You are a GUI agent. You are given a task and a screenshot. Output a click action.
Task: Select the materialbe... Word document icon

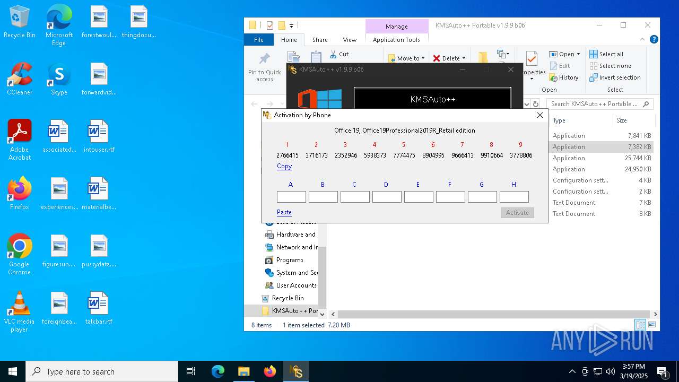(99, 194)
